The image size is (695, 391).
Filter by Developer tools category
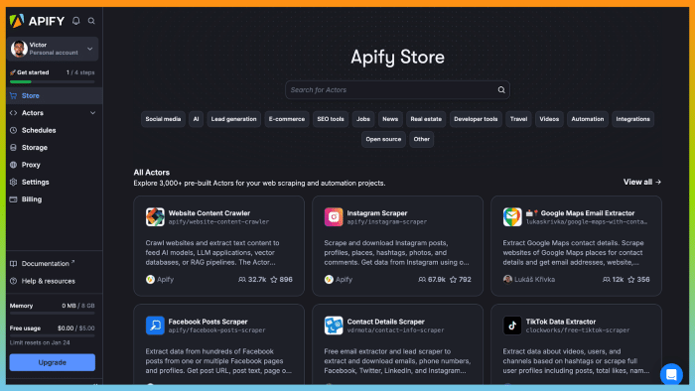(476, 119)
